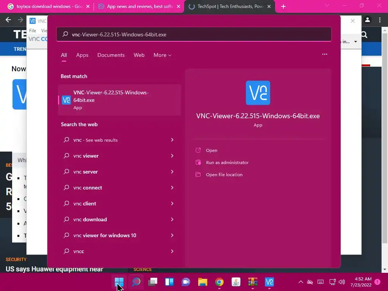Open a new Chrome tab

pos(283,6)
